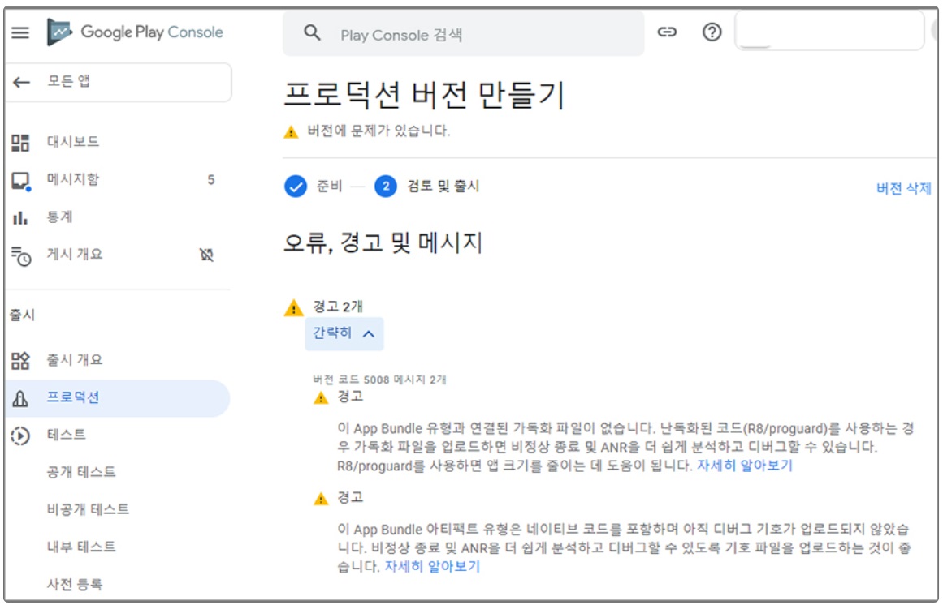Go to the 검토 및 출시 step
The image size is (943, 605).
coord(443,186)
